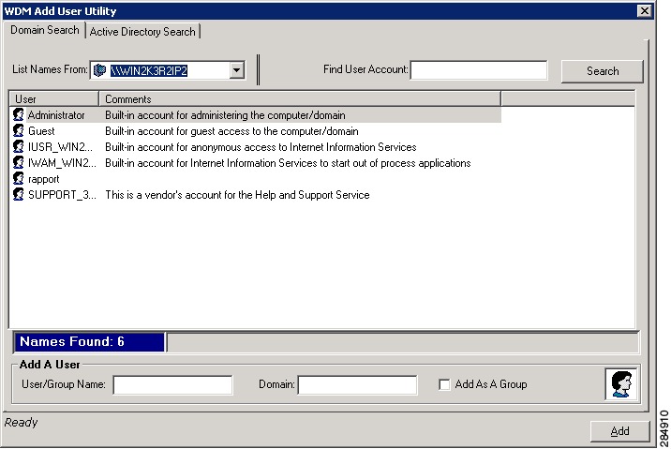
Task: Select the IWAM_WIN2... user name
Action: click(62, 163)
